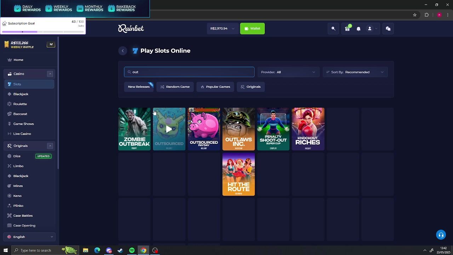Show Popular Games filter
The width and height of the screenshot is (453, 255).
pos(215,87)
